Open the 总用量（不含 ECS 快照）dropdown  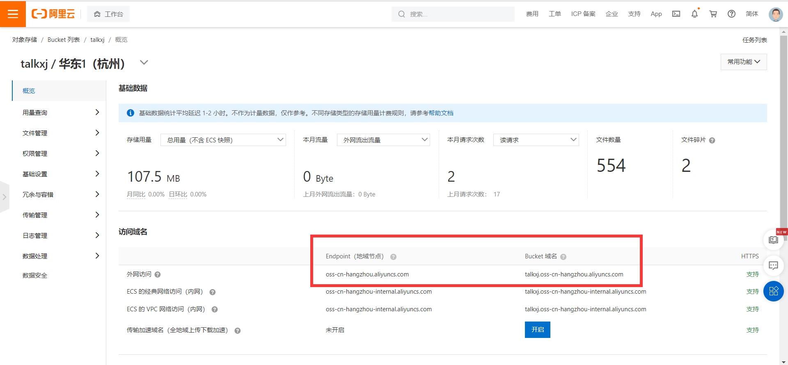[x=223, y=140]
